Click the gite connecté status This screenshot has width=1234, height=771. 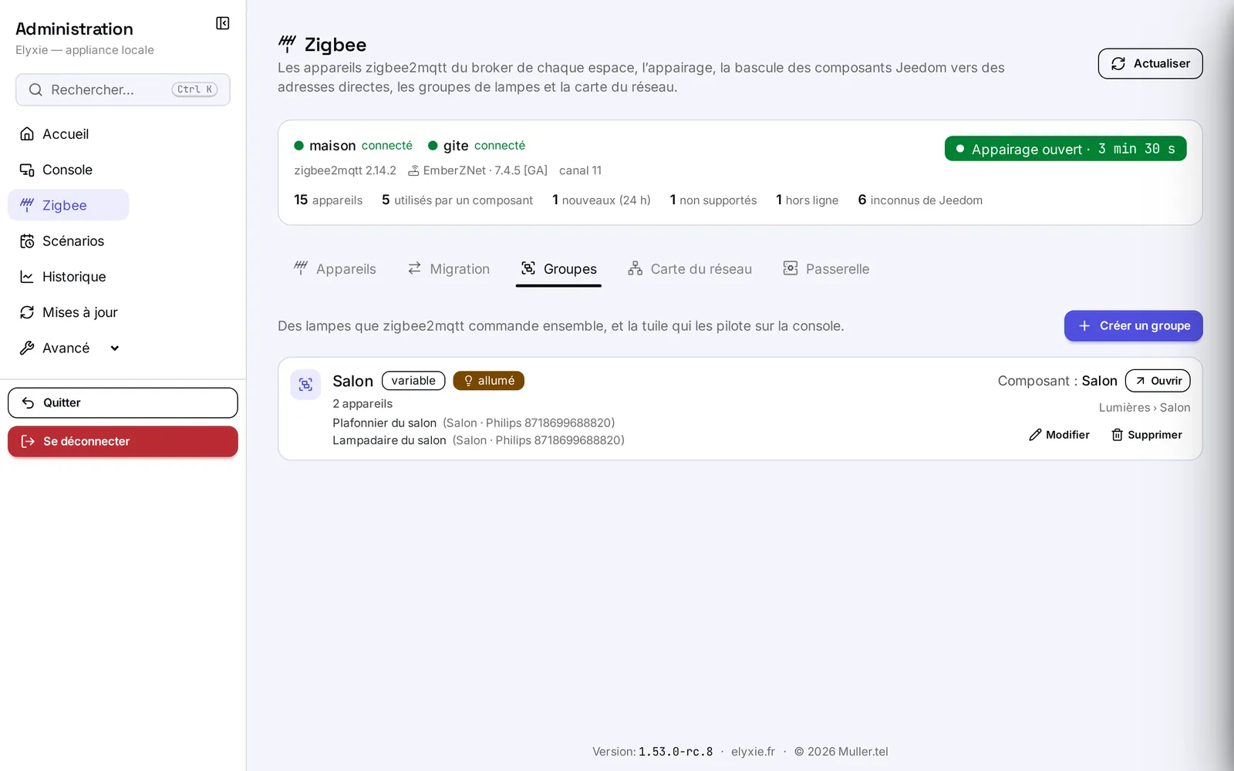pos(477,146)
